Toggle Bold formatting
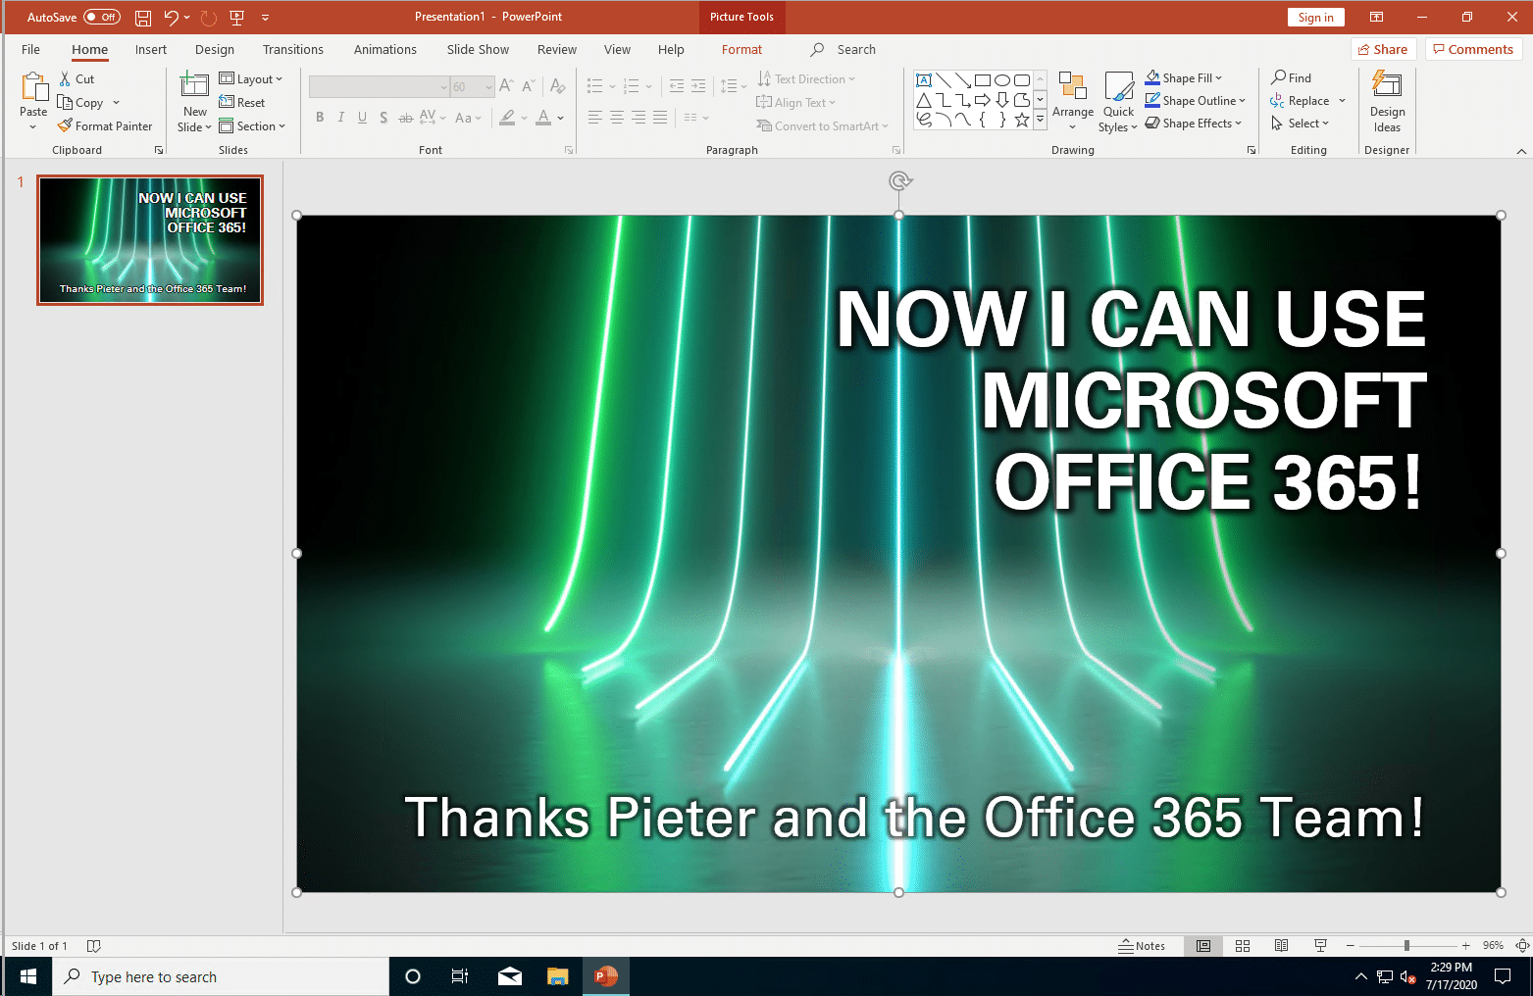 coord(320,118)
